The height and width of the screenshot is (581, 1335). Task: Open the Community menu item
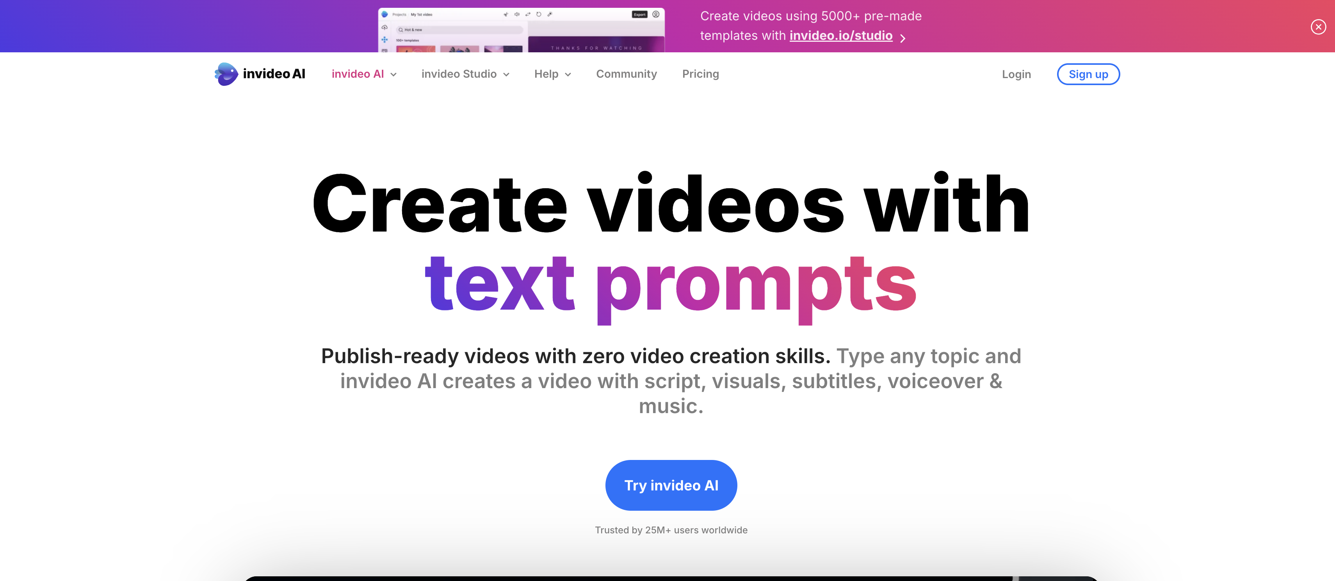coord(627,73)
